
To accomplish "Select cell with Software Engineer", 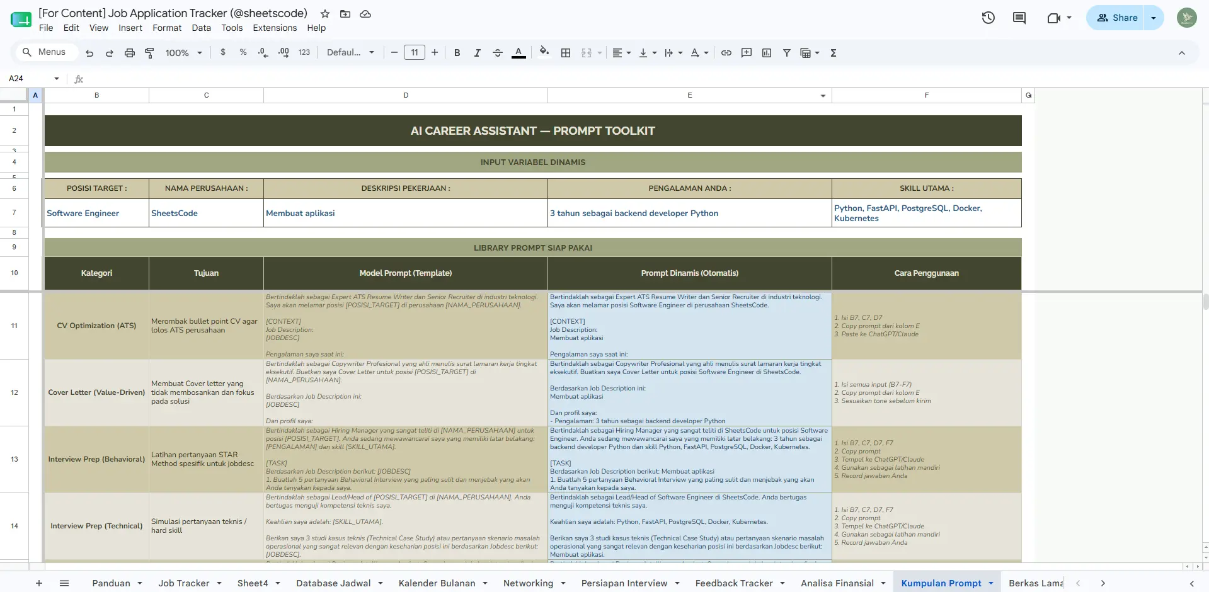I will pyautogui.click(x=96, y=213).
